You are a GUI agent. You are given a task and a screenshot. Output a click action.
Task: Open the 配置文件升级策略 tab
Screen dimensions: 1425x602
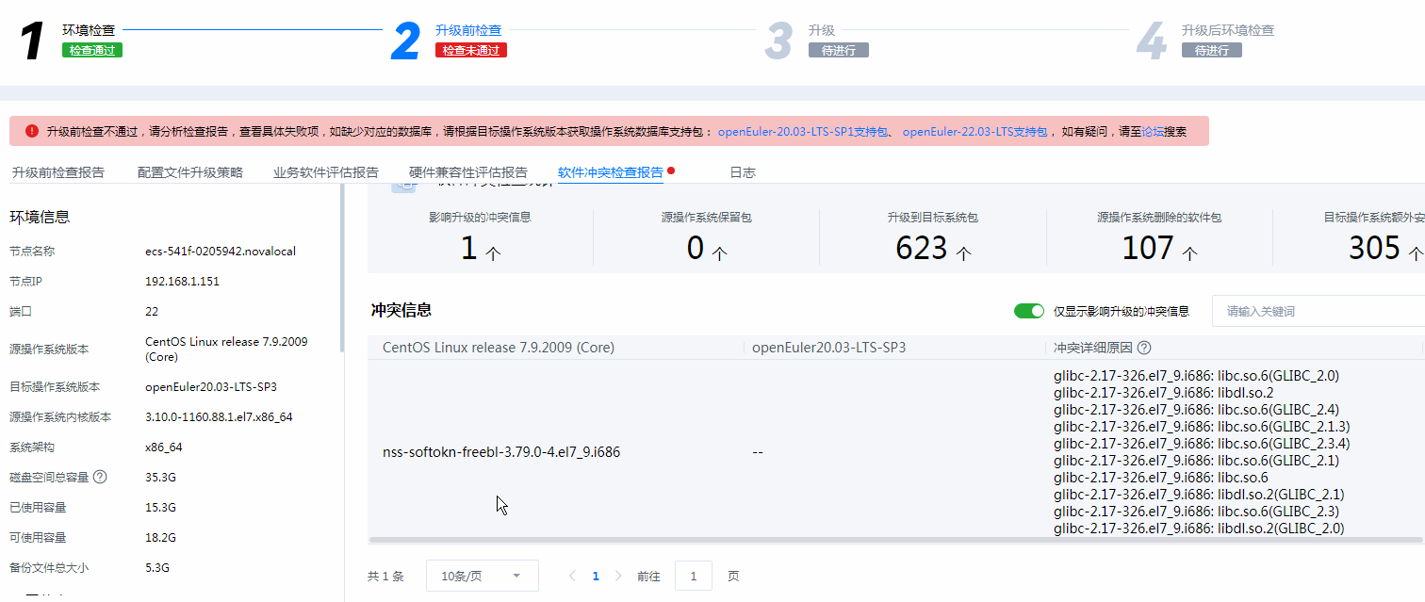190,172
